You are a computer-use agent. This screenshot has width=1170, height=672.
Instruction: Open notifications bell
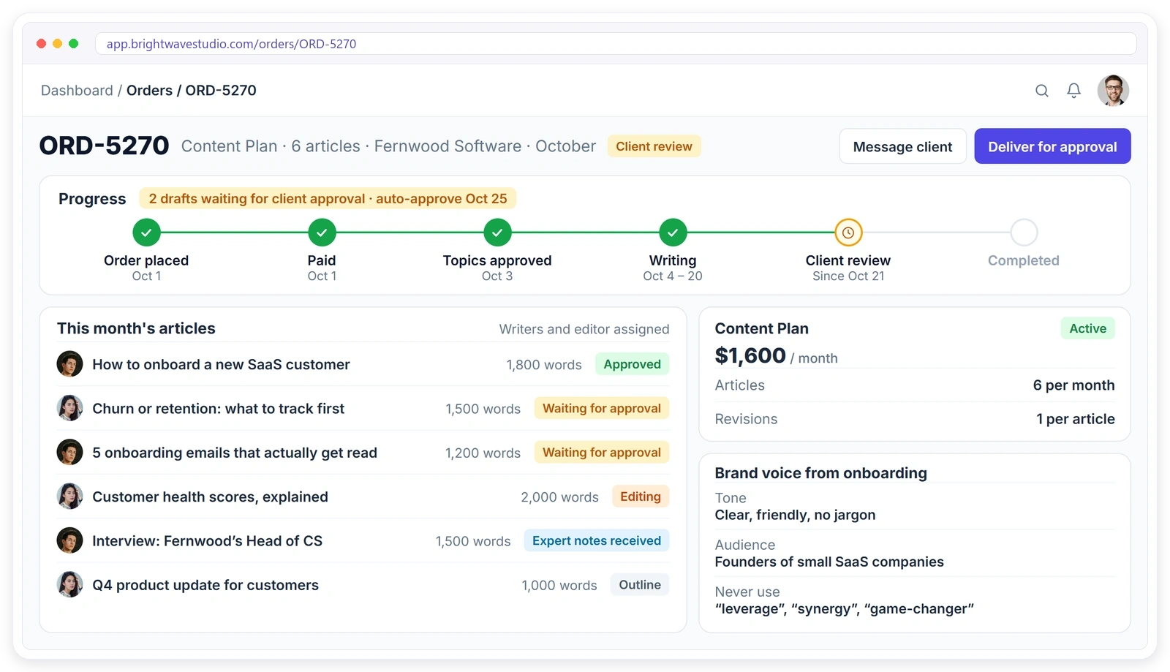1073,91
